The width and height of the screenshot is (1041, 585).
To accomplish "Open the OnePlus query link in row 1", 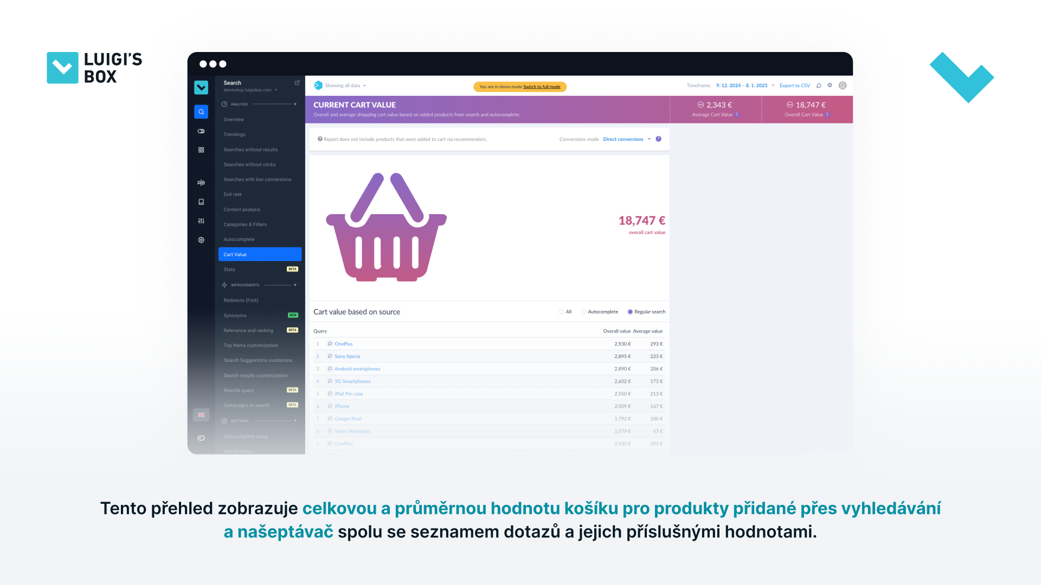I will [x=344, y=344].
